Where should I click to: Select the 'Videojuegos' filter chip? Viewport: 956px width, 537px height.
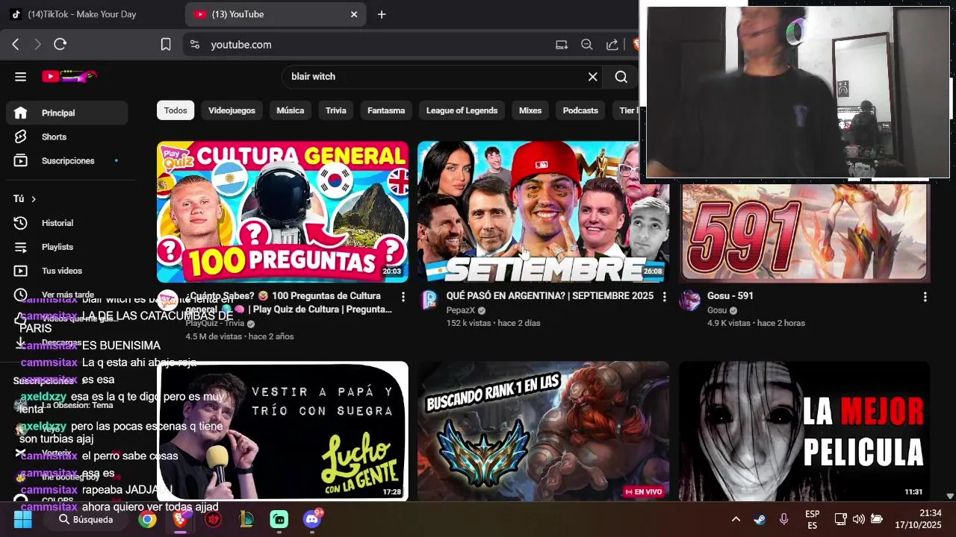click(x=232, y=110)
